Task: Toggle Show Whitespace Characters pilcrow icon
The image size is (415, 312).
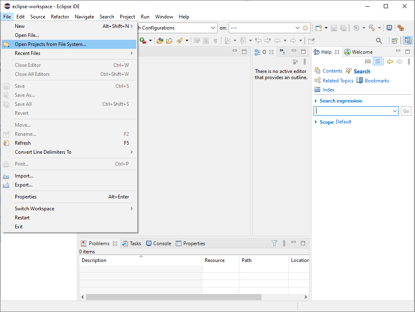Action: pyautogui.click(x=216, y=41)
